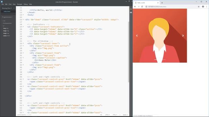Collapse the code fold on line 26
209x117 pixels.
(x=23, y=44)
